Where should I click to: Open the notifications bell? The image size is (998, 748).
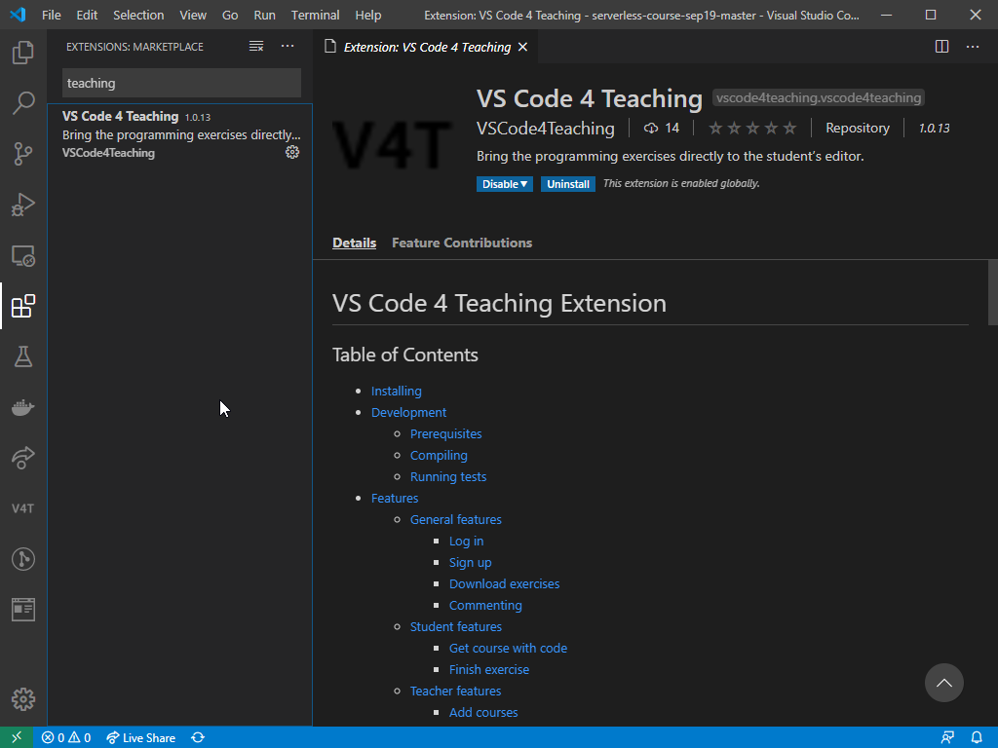pyautogui.click(x=977, y=737)
